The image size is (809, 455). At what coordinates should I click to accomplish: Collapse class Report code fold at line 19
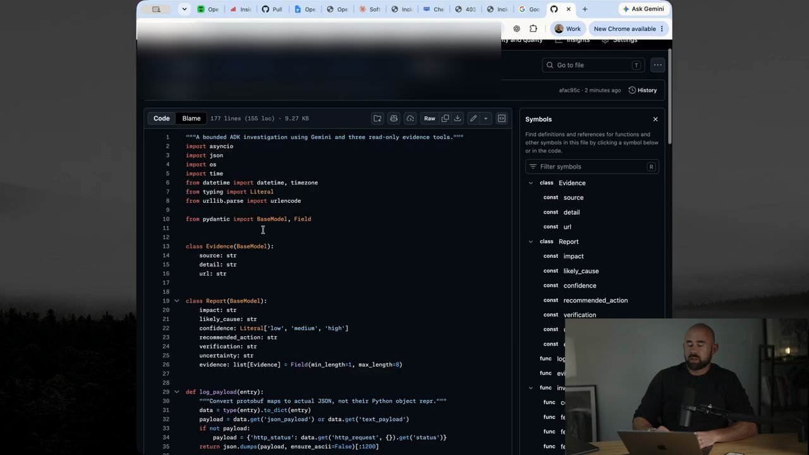point(177,301)
